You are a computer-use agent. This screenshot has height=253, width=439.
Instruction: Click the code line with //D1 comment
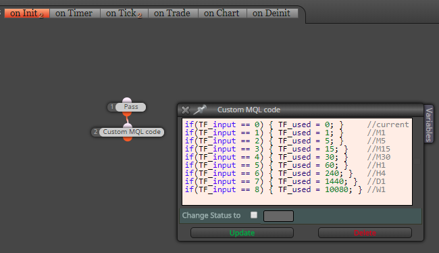coord(285,181)
